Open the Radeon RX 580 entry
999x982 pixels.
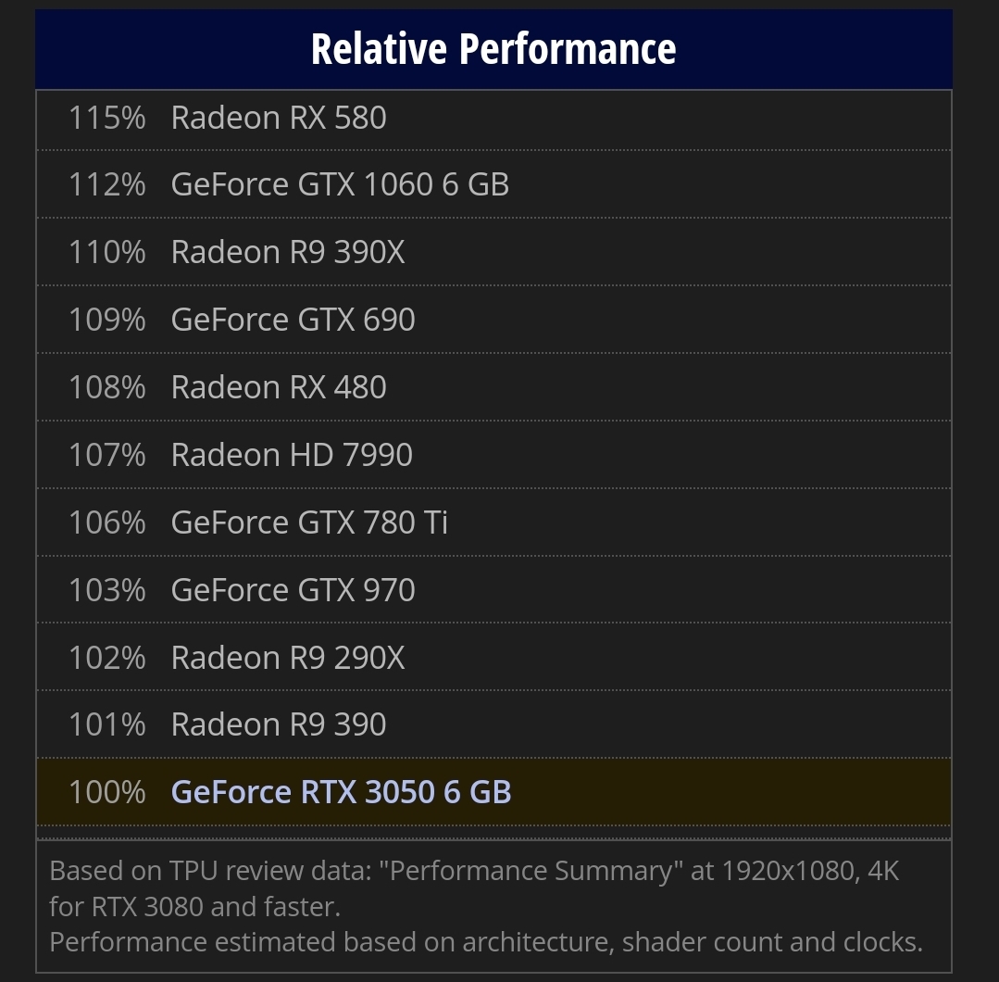pyautogui.click(x=279, y=118)
